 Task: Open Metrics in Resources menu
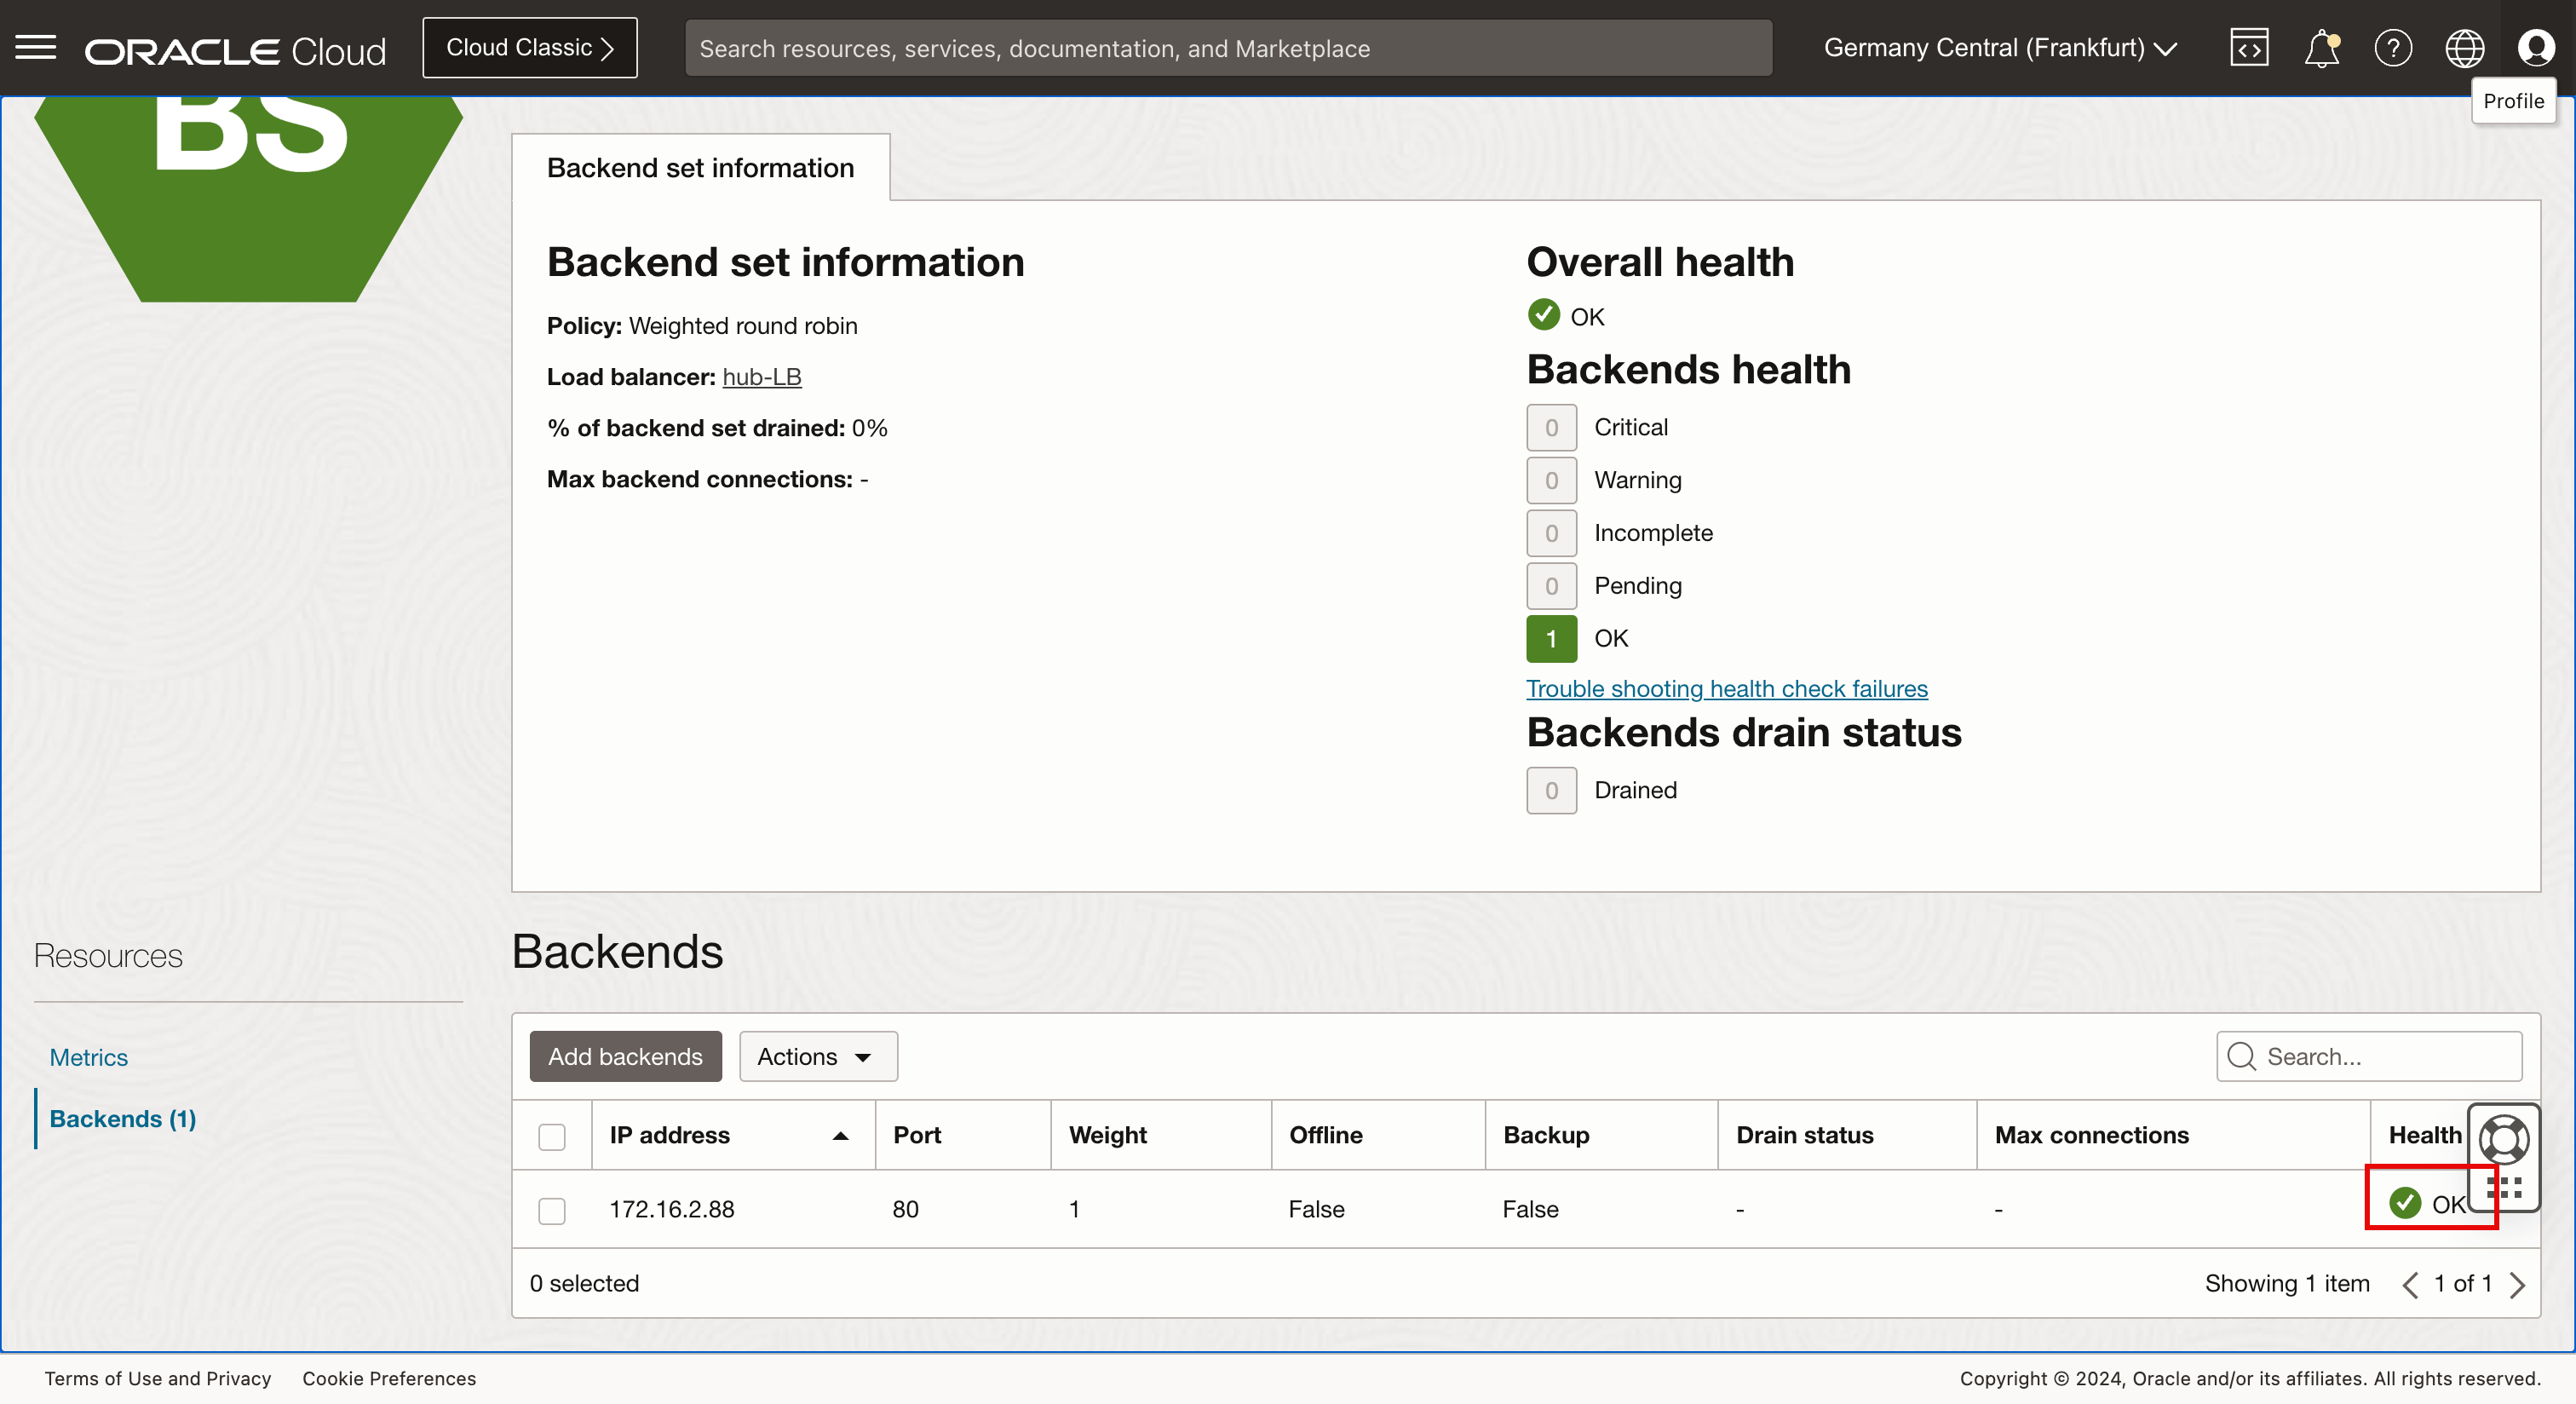[x=89, y=1057]
